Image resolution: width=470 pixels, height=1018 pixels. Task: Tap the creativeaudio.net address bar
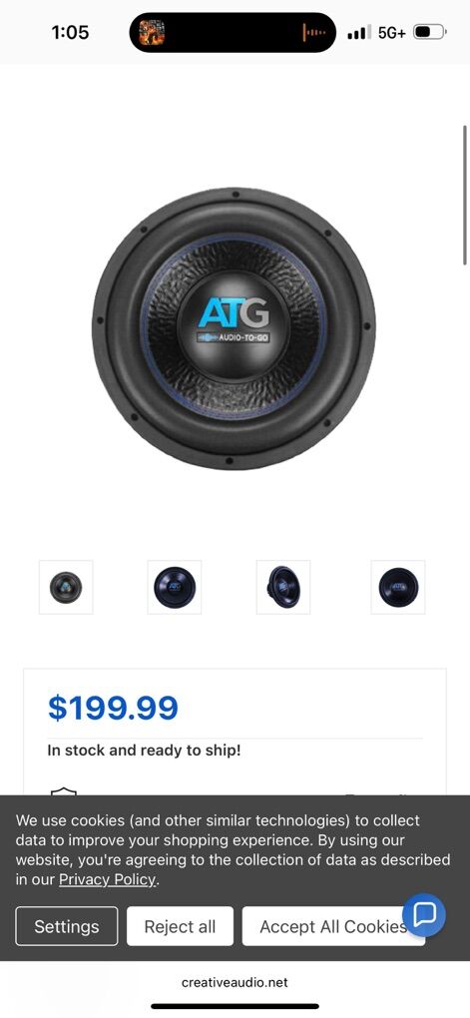235,982
